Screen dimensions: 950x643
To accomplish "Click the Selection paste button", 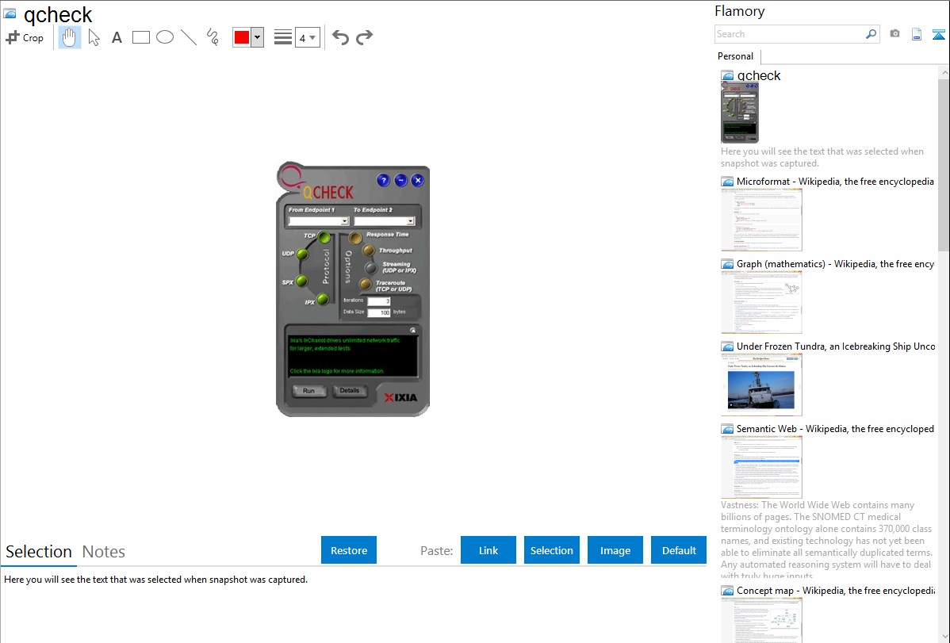I will click(x=552, y=550).
